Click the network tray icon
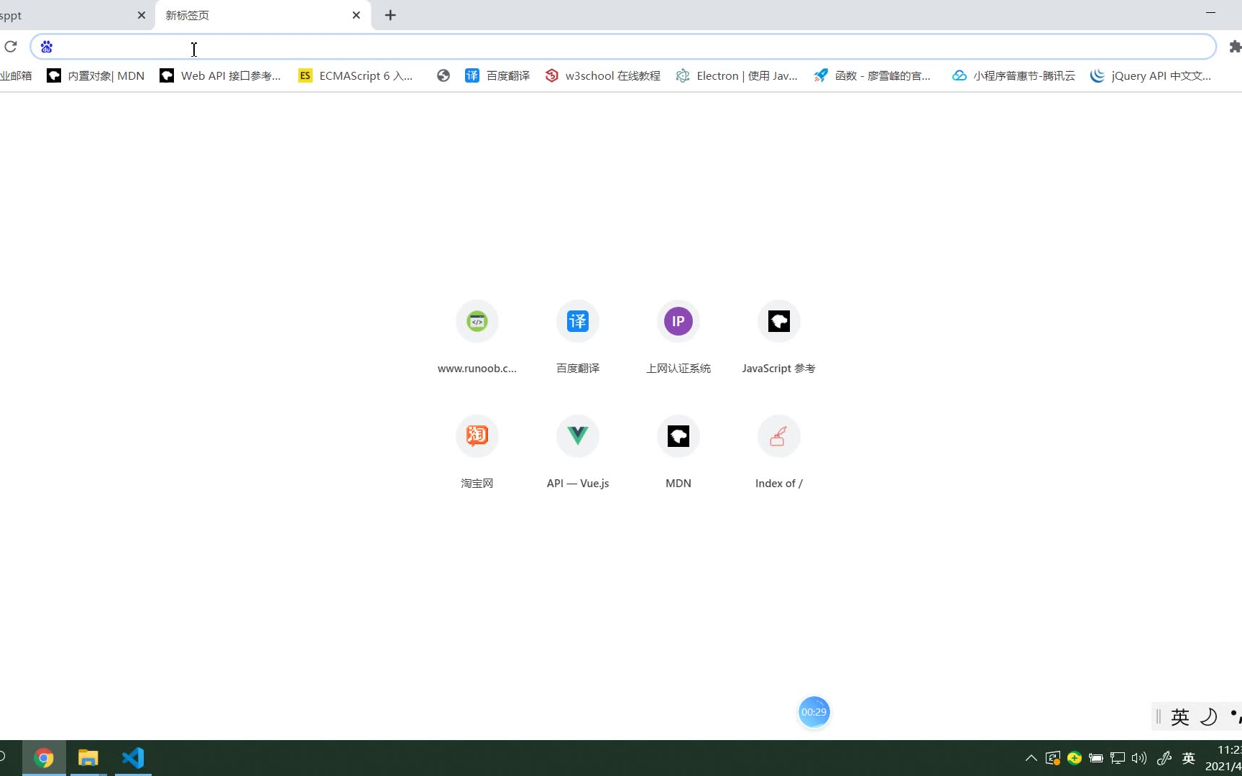 click(1118, 758)
